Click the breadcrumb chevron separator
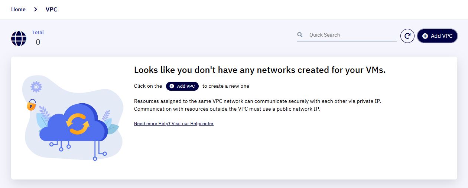 coord(36,10)
